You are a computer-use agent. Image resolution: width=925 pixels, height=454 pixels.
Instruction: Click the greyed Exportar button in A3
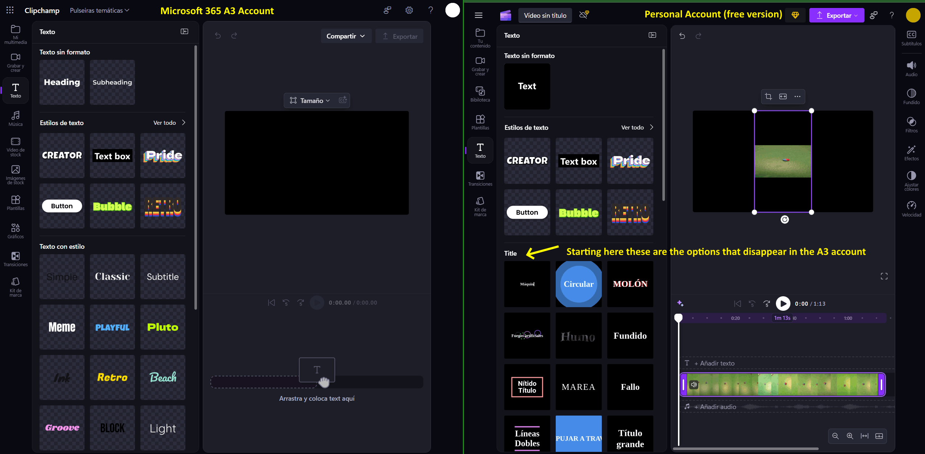point(399,36)
